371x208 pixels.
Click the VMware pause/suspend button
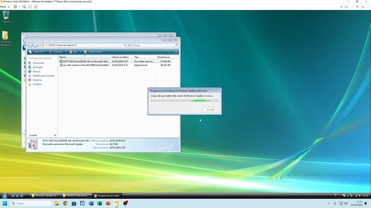tap(15, 7)
